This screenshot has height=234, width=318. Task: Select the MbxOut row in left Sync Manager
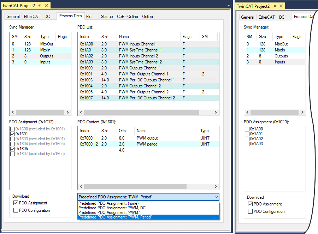pyautogui.click(x=40, y=44)
